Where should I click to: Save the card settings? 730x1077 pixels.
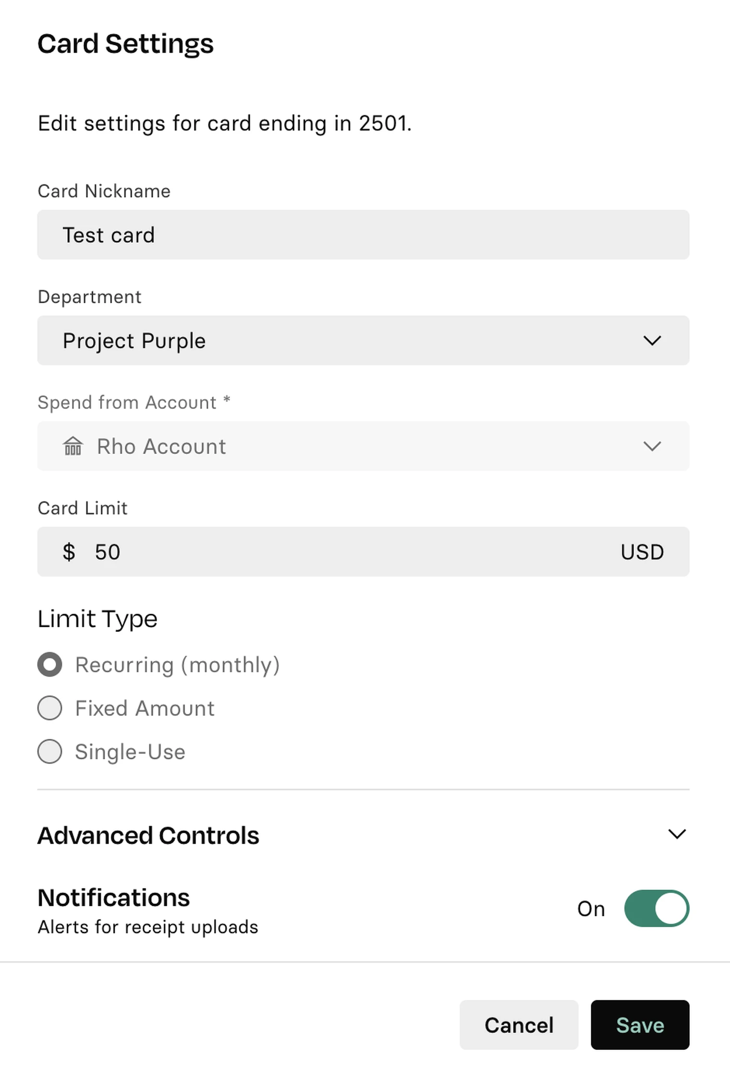coord(640,1025)
